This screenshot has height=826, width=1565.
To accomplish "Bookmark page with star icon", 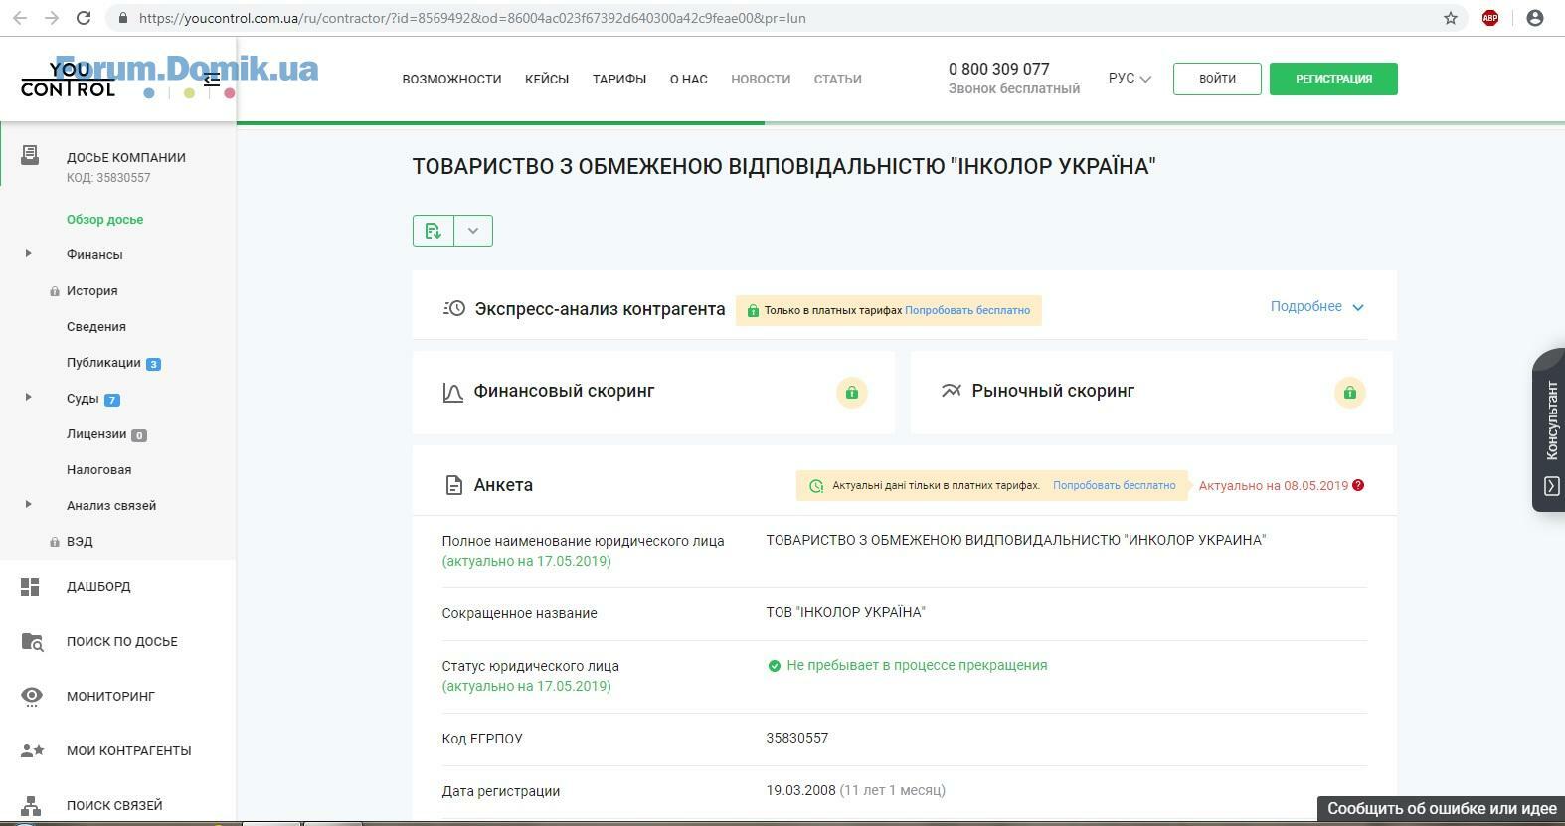I will (1451, 18).
